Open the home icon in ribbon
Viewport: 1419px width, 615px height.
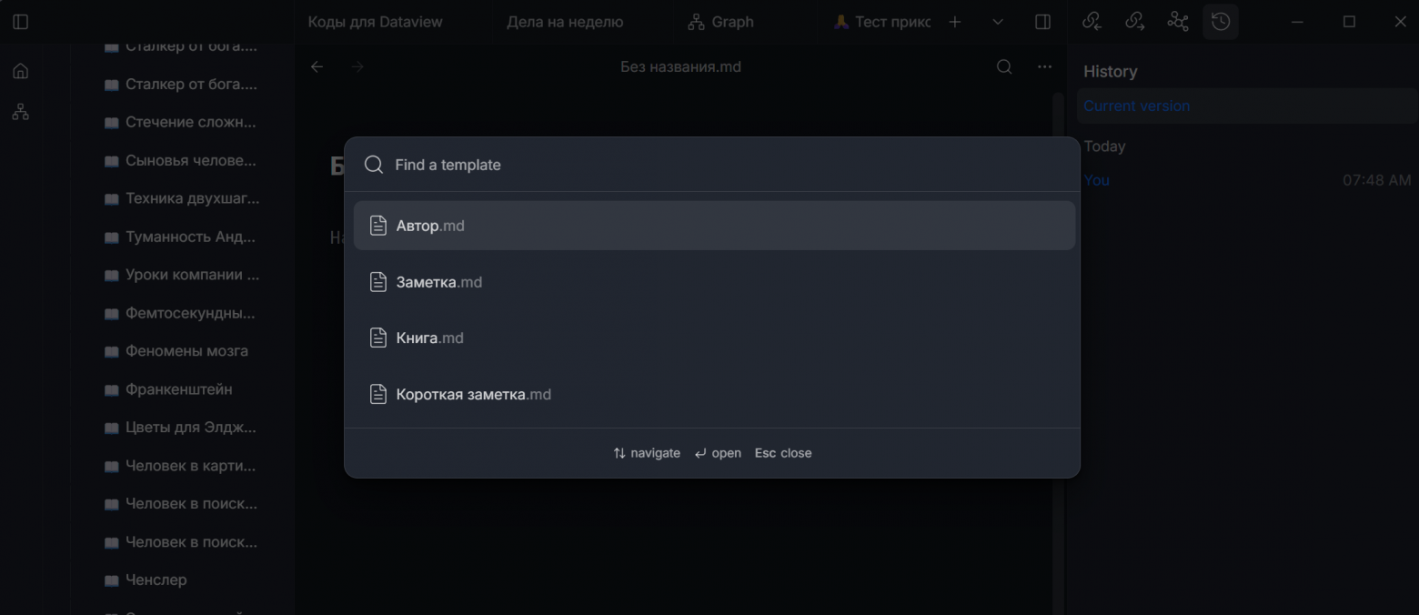21,71
